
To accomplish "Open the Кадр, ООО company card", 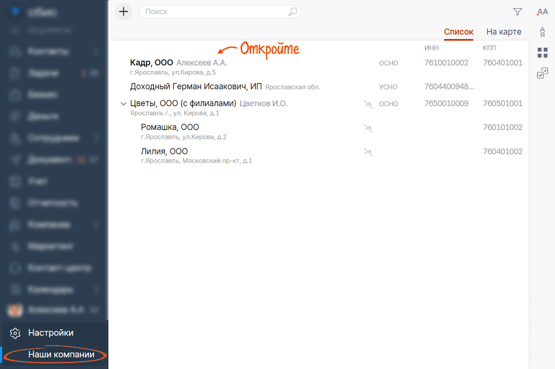I will pyautogui.click(x=152, y=63).
